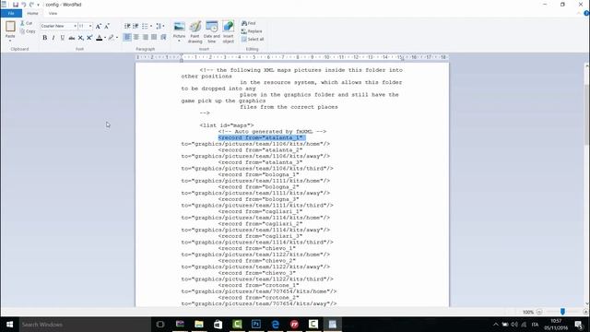590x332 pixels.
Task: Zoom out using the minus button
Action: pos(538,312)
